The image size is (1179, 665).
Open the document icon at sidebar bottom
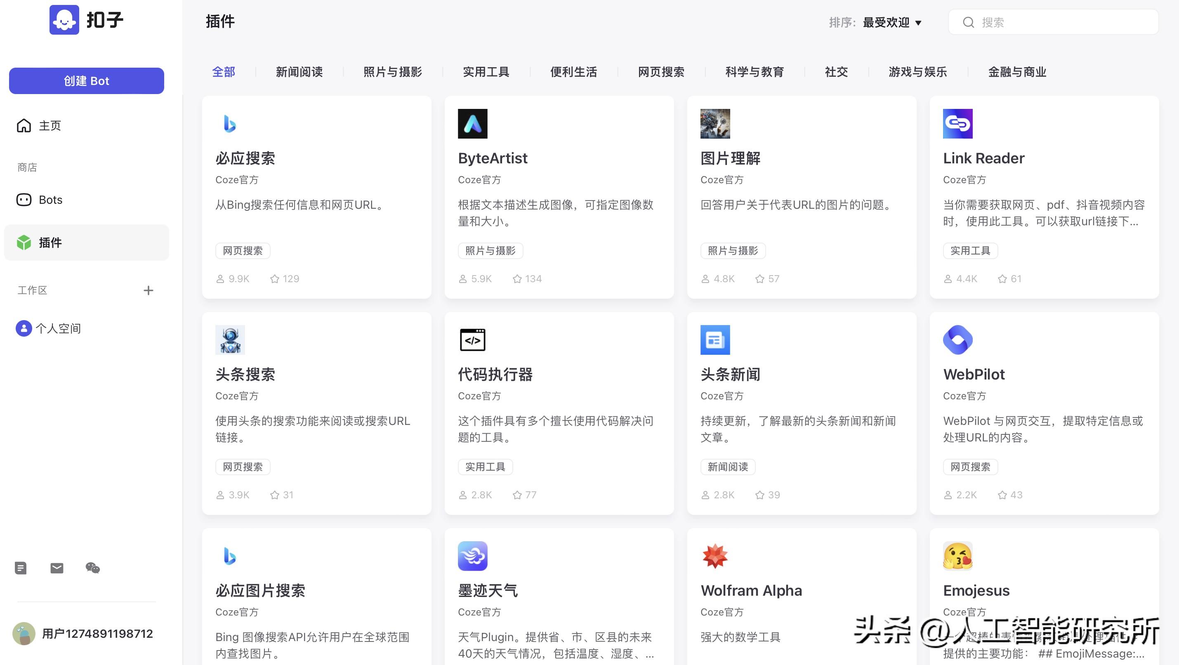21,568
